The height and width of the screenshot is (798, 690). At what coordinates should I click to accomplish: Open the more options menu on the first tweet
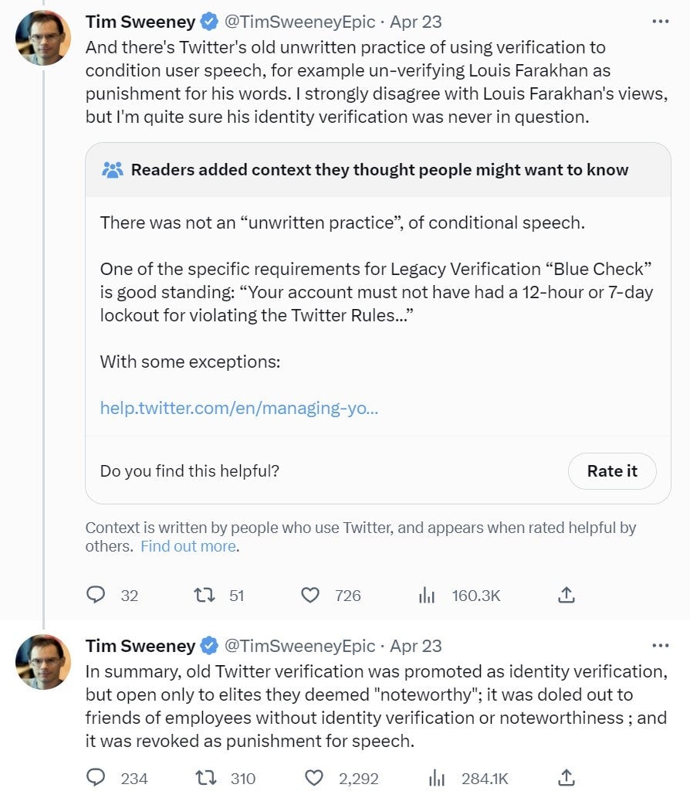click(660, 19)
